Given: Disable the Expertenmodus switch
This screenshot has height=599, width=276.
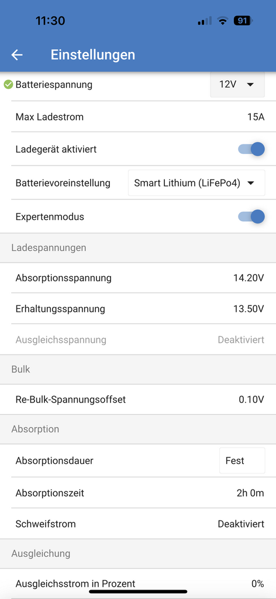Looking at the screenshot, I should coord(251,216).
